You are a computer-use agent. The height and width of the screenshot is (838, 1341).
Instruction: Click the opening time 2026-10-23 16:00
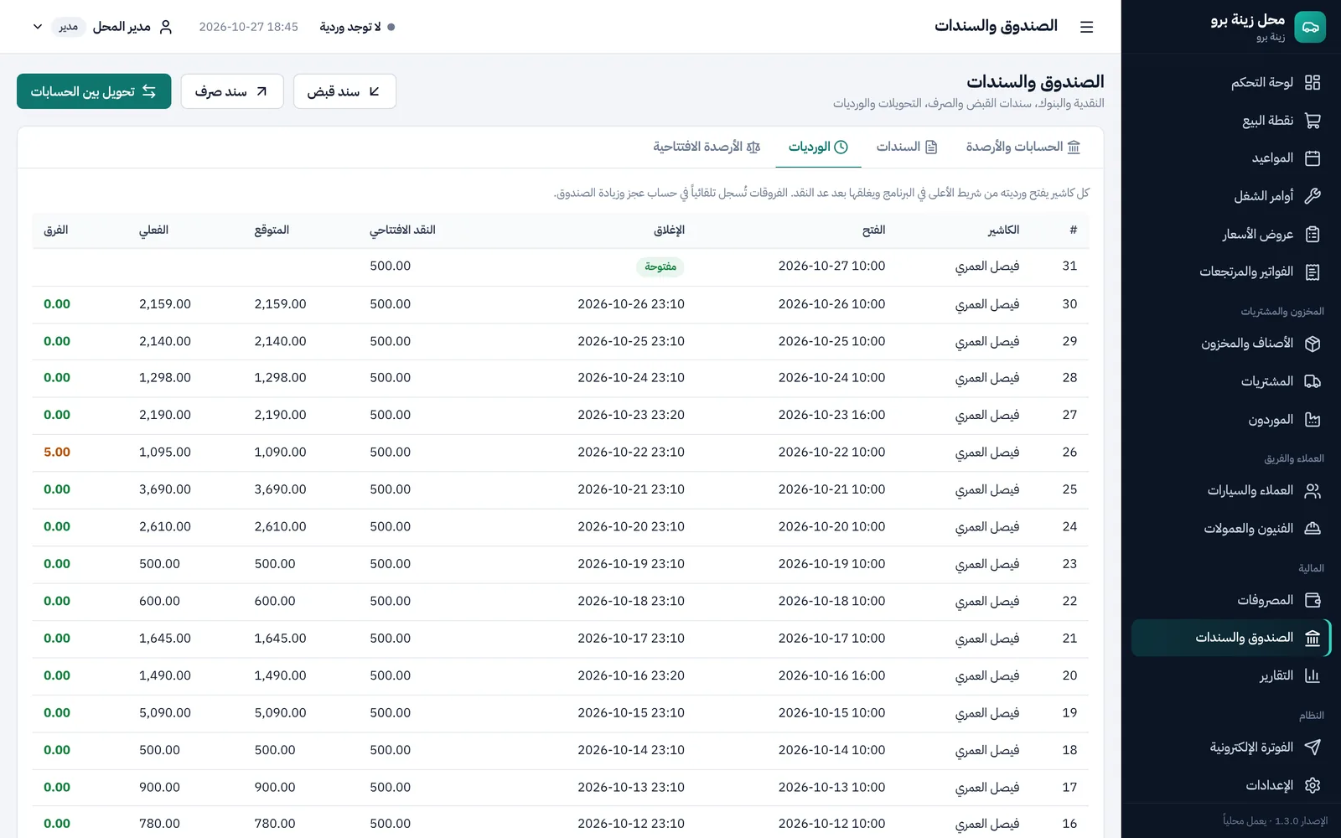[x=831, y=415]
